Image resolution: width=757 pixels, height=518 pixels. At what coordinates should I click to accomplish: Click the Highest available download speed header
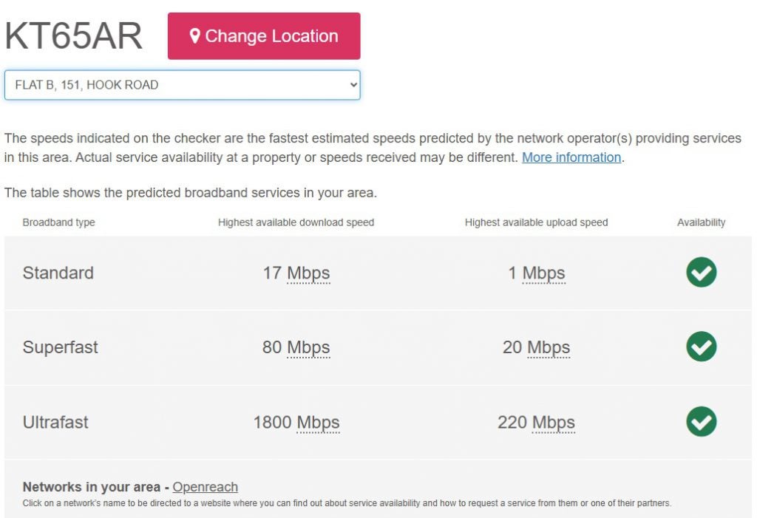[296, 222]
